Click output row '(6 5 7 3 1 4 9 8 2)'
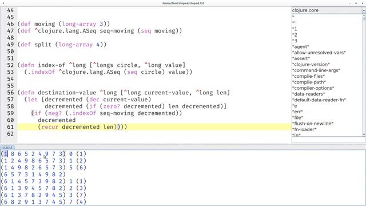This screenshot has height=206, width=366. point(33,175)
